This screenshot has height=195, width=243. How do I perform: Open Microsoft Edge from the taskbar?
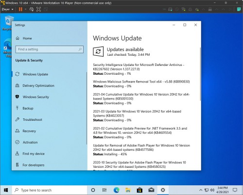(116, 190)
